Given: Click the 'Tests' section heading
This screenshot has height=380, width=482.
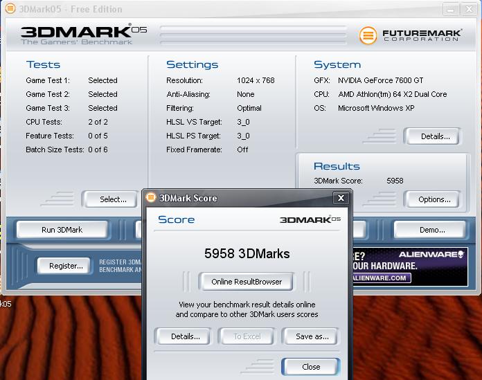Looking at the screenshot, I should (43, 64).
